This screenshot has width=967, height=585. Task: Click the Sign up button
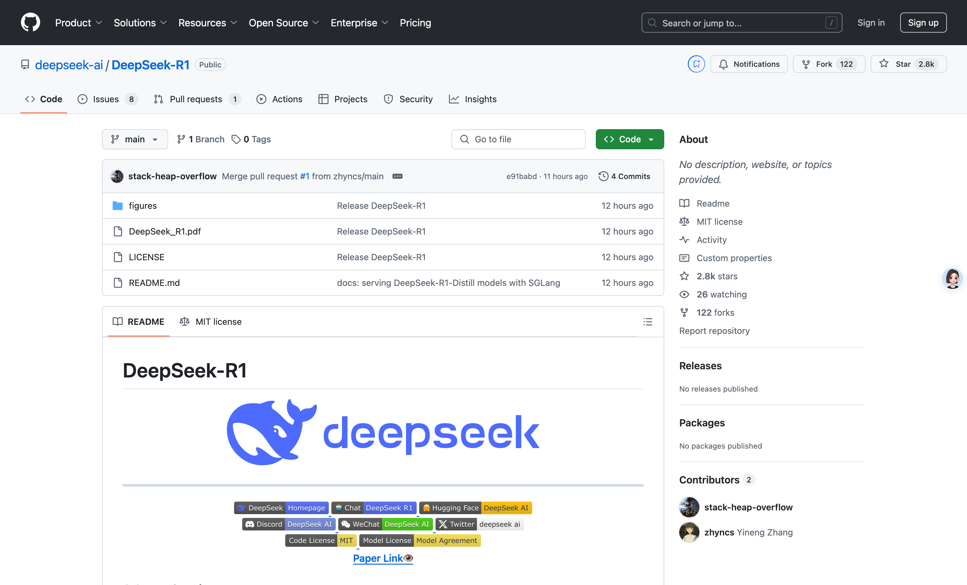click(923, 23)
